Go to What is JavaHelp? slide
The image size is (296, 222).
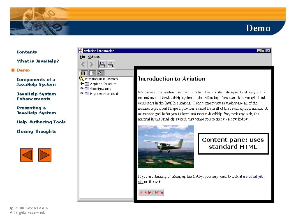click(x=38, y=61)
